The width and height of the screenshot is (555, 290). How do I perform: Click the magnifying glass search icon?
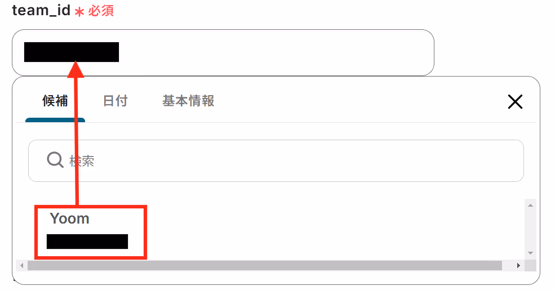(x=55, y=160)
